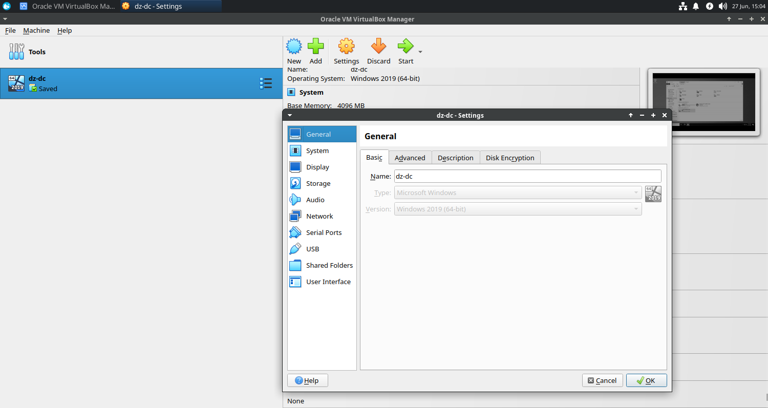
Task: Click the volume speaker tray icon
Action: coord(722,6)
